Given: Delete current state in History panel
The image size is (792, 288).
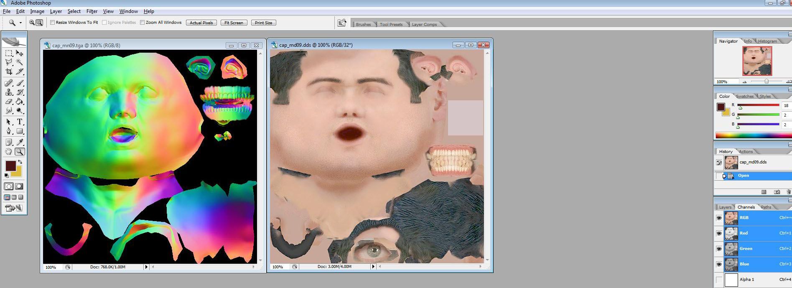Looking at the screenshot, I should click(x=789, y=192).
